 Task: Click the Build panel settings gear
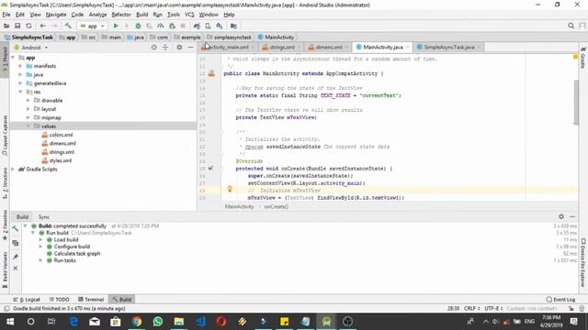tap(561, 216)
